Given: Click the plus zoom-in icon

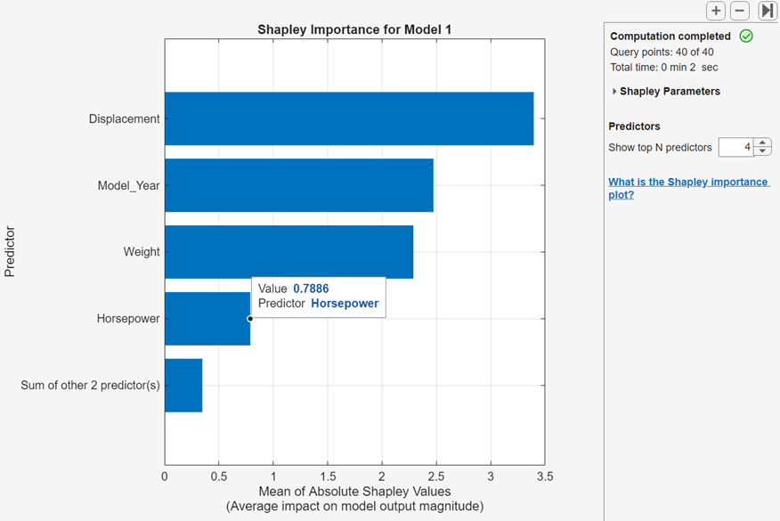Looking at the screenshot, I should [x=715, y=11].
